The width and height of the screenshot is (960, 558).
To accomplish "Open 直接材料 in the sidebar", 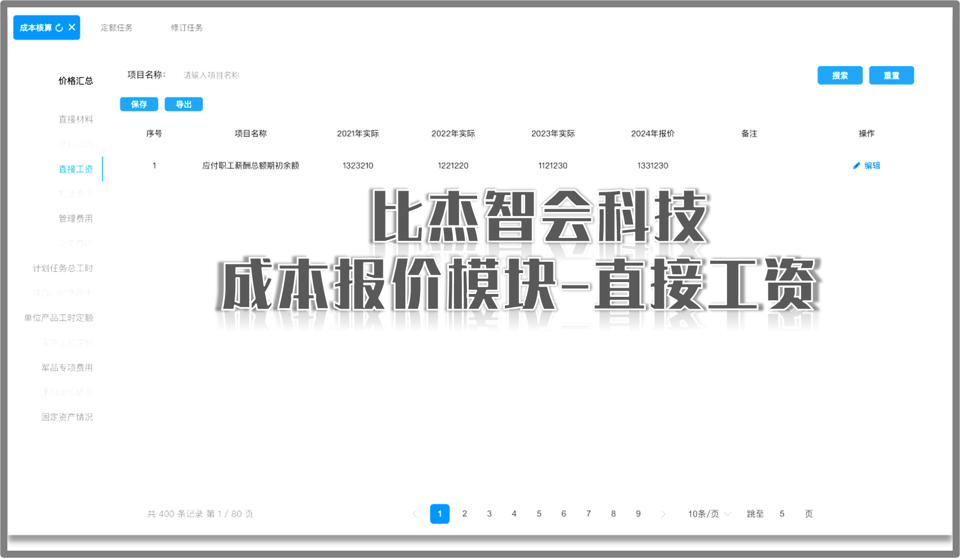I will pos(76,119).
